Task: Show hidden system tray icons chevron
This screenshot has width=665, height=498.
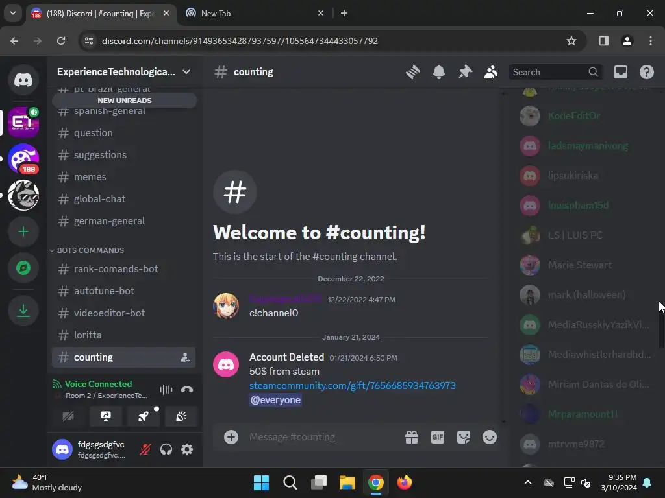Action: (x=528, y=482)
